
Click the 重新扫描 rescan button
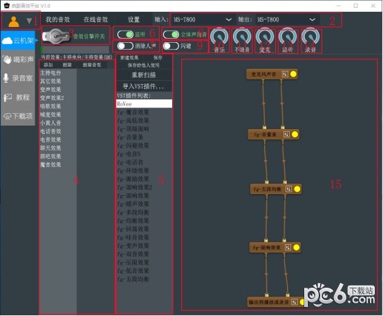tap(144, 75)
